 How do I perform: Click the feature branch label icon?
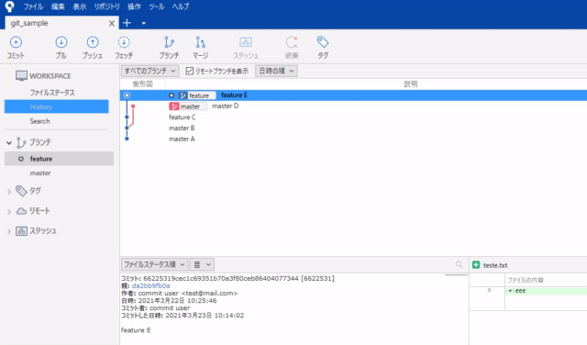click(183, 95)
